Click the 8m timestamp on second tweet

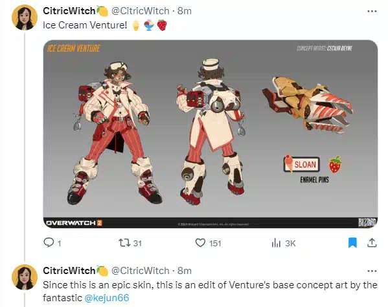tap(185, 271)
